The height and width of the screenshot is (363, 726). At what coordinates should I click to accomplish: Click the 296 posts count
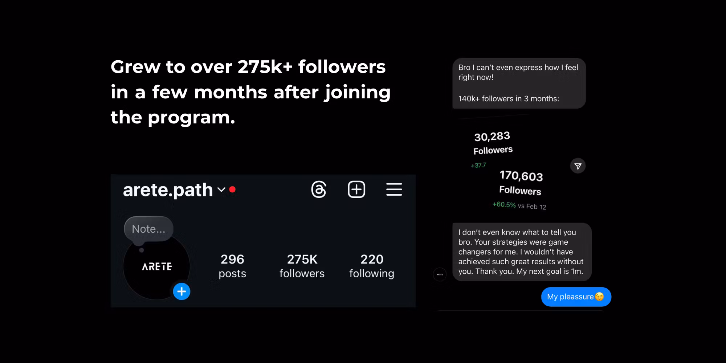[232, 266]
